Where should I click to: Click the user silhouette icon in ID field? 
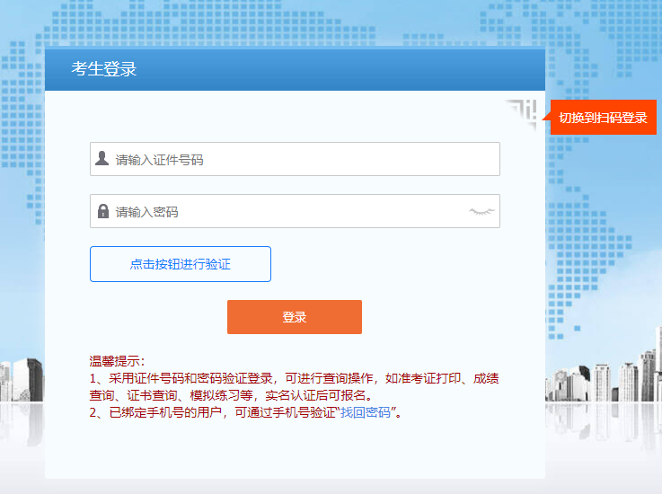(x=102, y=159)
